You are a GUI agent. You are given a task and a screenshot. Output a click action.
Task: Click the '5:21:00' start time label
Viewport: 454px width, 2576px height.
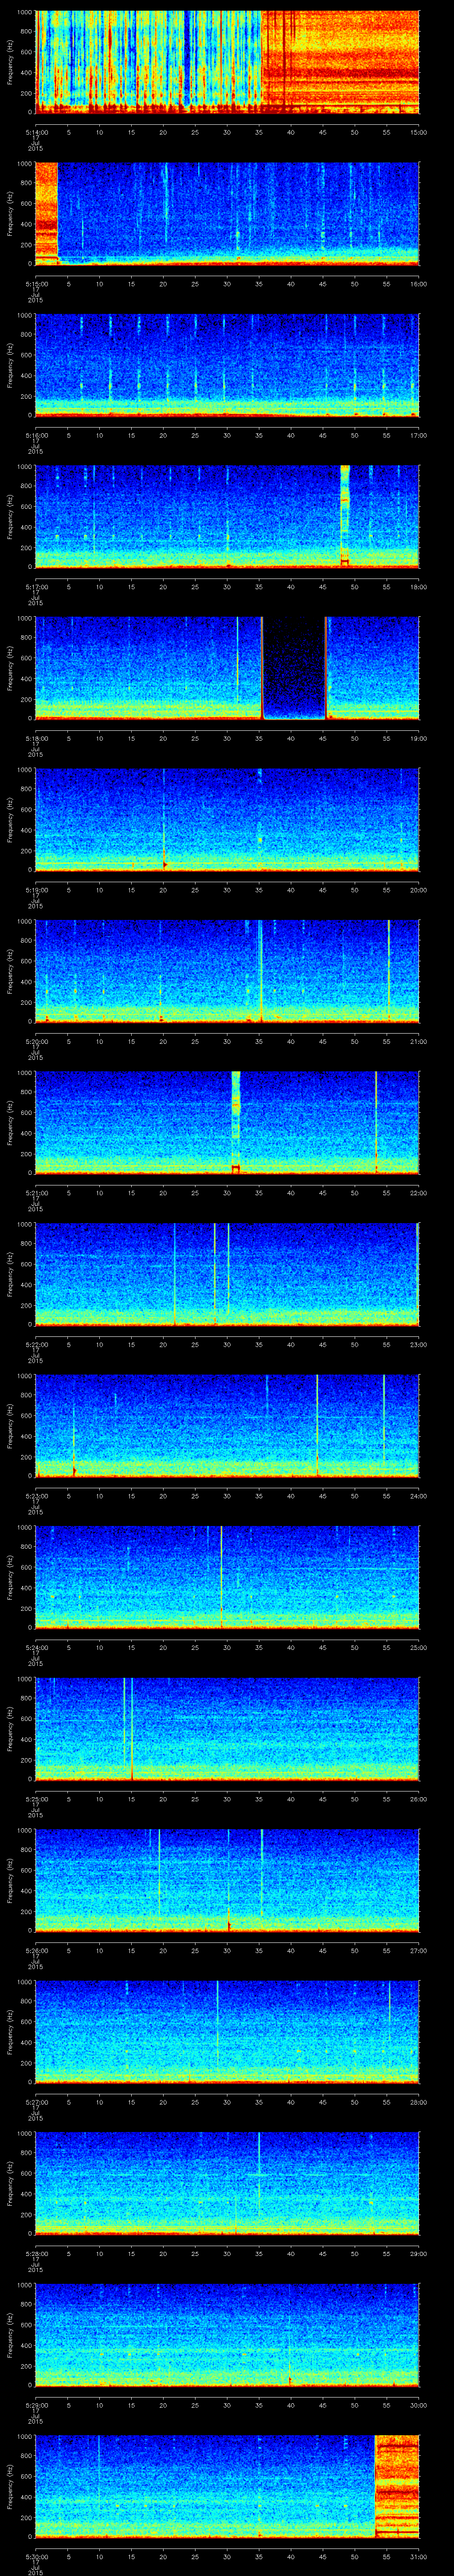36,1192
